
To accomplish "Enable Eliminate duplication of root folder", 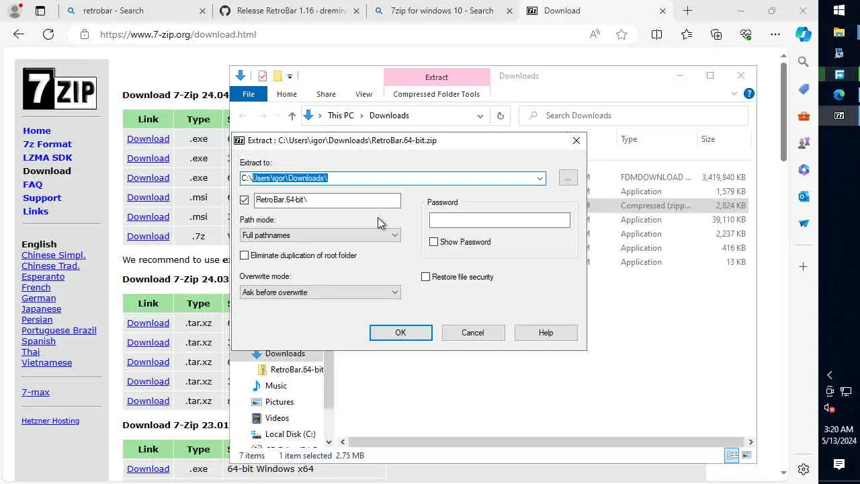I will pos(245,255).
